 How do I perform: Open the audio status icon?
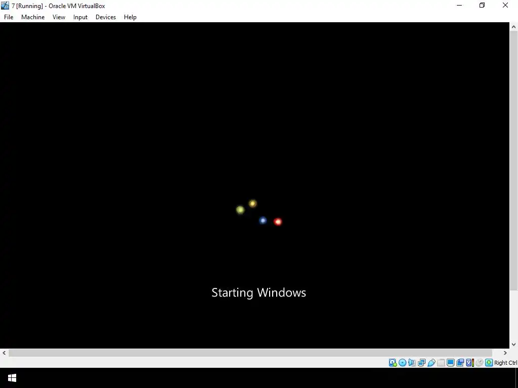click(x=412, y=363)
